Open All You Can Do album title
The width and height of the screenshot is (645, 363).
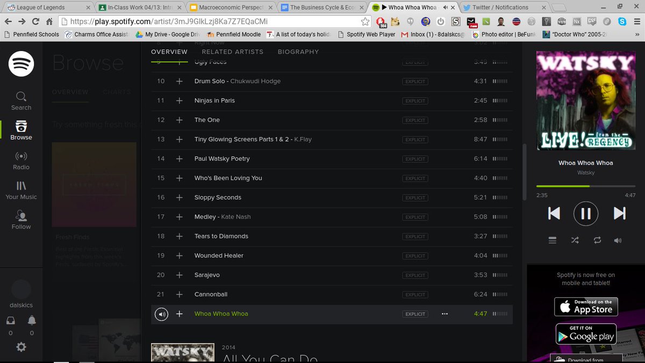(270, 359)
